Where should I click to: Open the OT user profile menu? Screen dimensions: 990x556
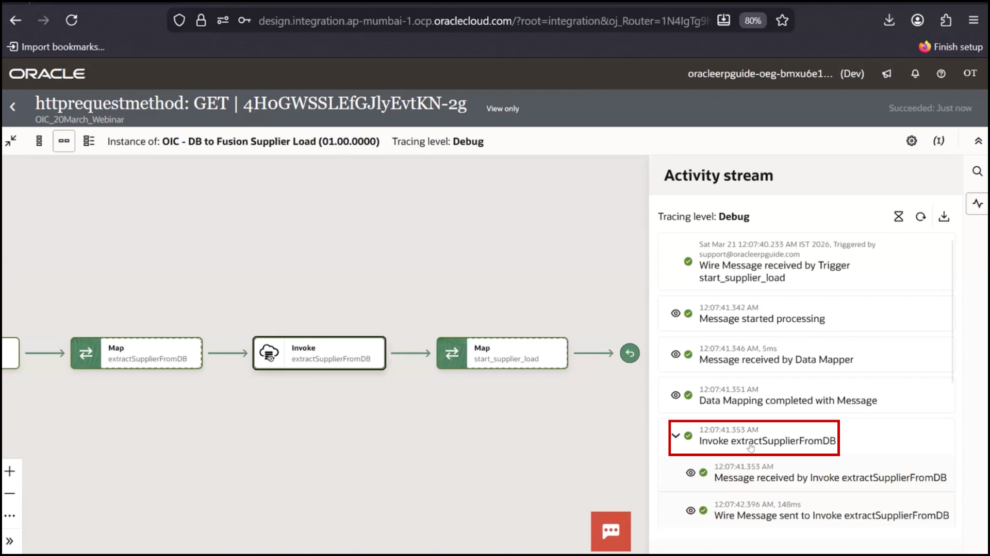[970, 73]
